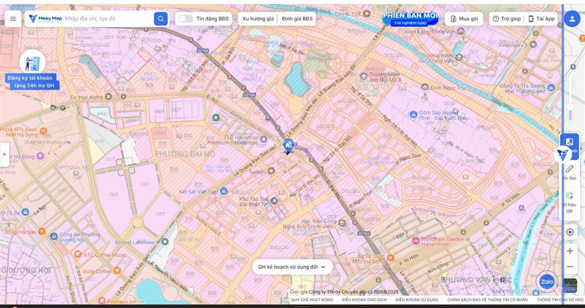This screenshot has height=308, width=585.
Task: Click Học Viện Công Nghệ Bưu Chính marker
Action: [x=342, y=223]
